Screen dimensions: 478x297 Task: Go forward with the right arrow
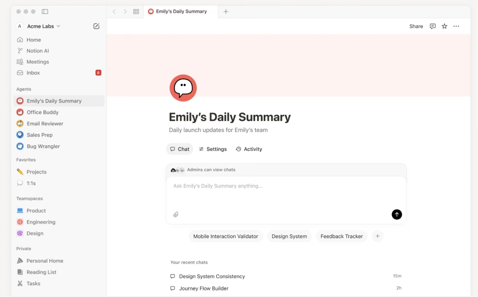[125, 11]
